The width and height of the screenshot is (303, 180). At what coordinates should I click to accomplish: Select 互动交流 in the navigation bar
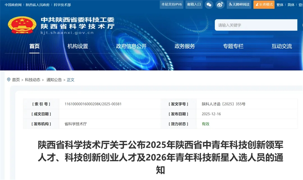click(281, 46)
